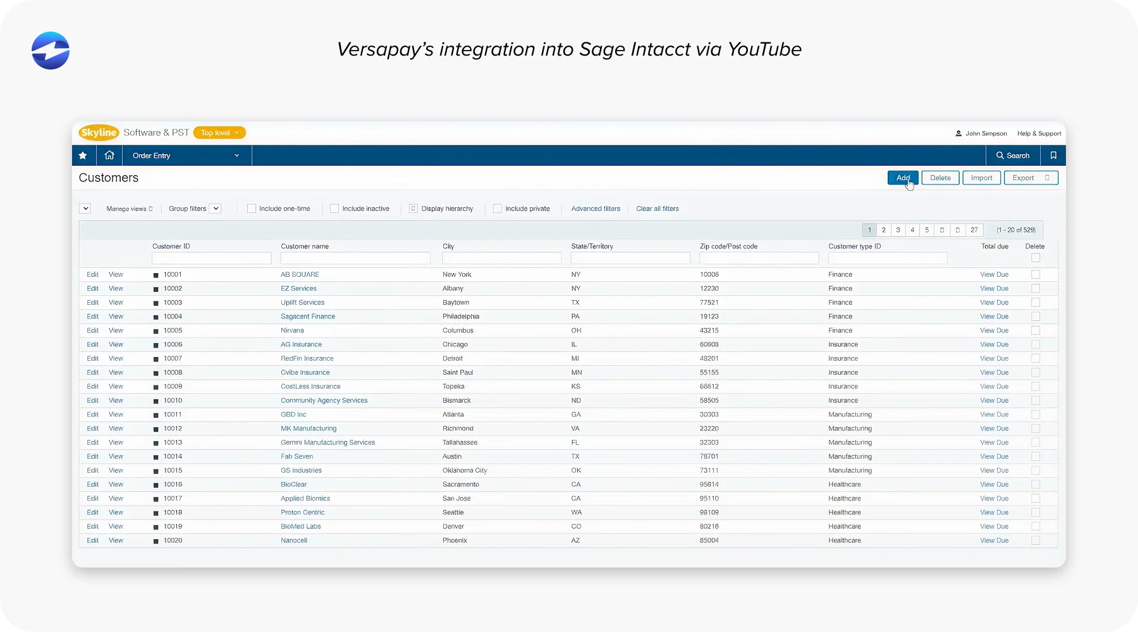1138x632 pixels.
Task: Open the Sagacent Finance customer link
Action: pos(308,317)
